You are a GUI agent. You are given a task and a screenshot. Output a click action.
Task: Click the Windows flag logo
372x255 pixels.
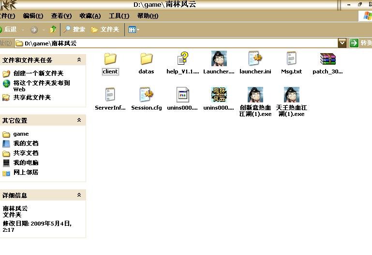click(x=368, y=16)
